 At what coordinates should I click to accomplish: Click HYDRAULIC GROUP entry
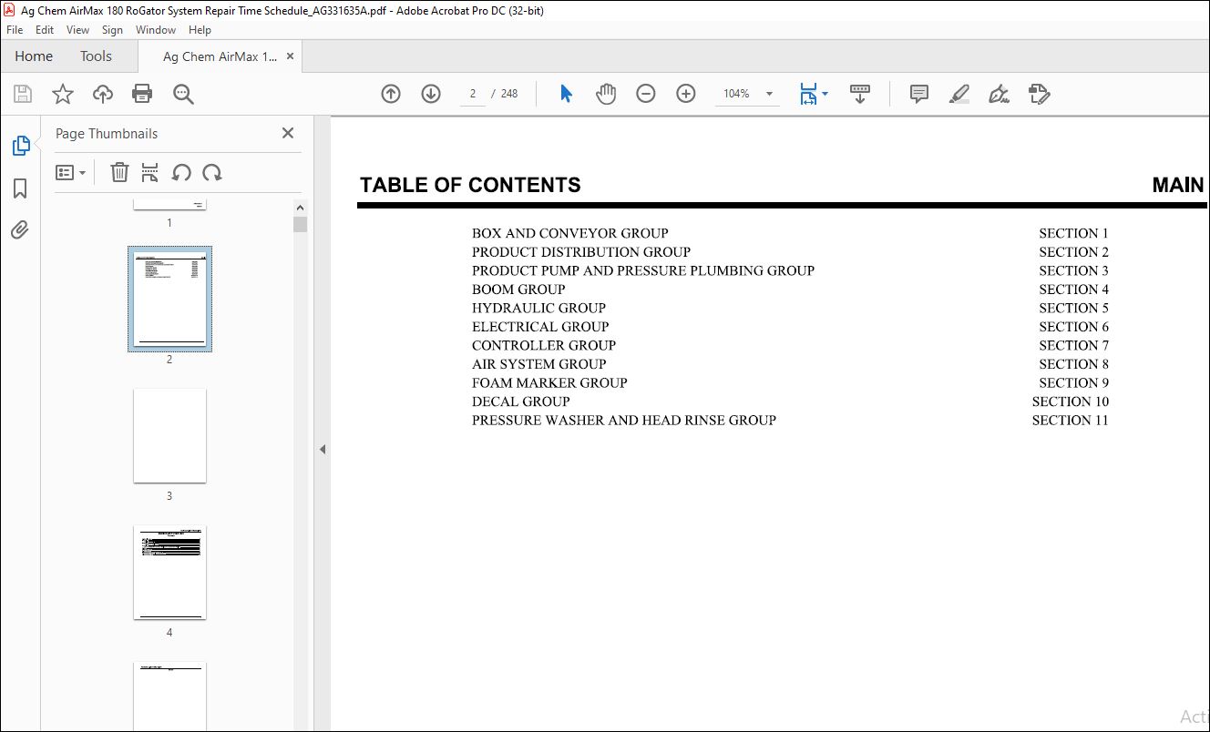click(x=538, y=308)
